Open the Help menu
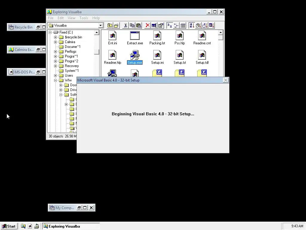Screen dimensions: 306x230 tap(96, 18)
